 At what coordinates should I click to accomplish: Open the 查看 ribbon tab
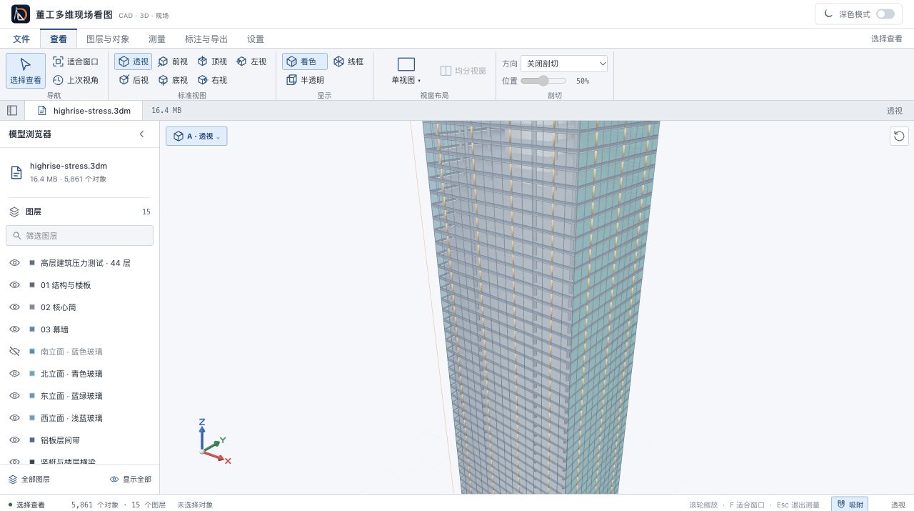59,39
